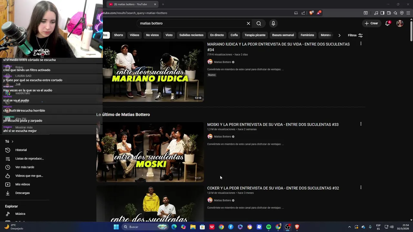The image size is (413, 232).
Task: Open the notifications bell
Action: [x=388, y=23]
